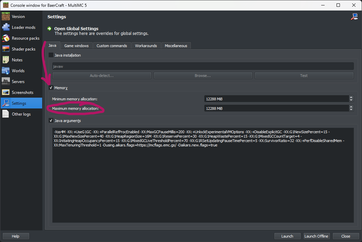Click the settings icon in top-right corner
The width and height of the screenshot is (362, 242).
click(x=355, y=17)
